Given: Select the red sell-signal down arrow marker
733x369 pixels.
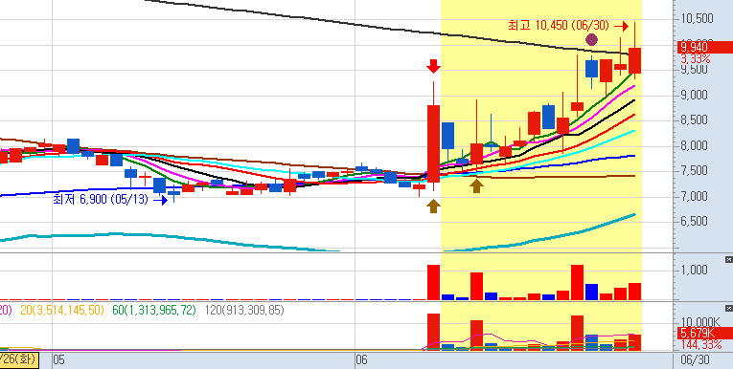Looking at the screenshot, I should [x=433, y=66].
